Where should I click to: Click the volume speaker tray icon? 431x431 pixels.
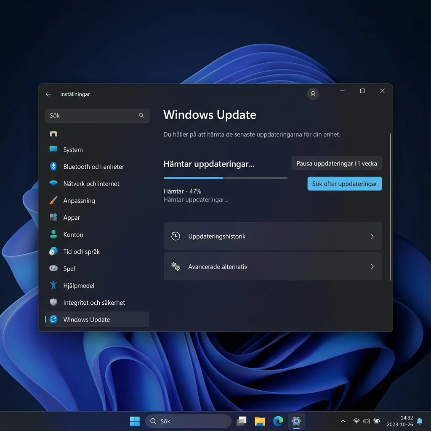pos(367,421)
